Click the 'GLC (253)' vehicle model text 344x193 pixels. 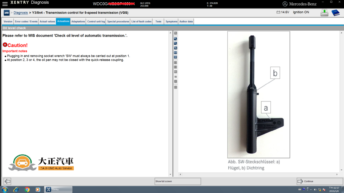point(145,3)
